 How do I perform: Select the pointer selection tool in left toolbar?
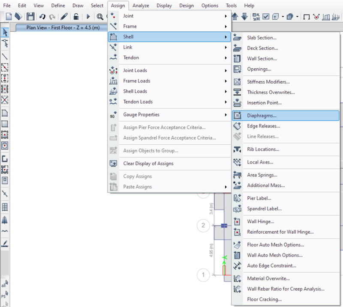(5, 33)
